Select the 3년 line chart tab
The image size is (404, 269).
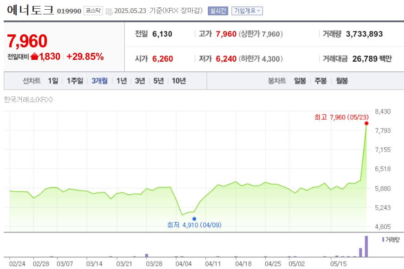[140, 81]
